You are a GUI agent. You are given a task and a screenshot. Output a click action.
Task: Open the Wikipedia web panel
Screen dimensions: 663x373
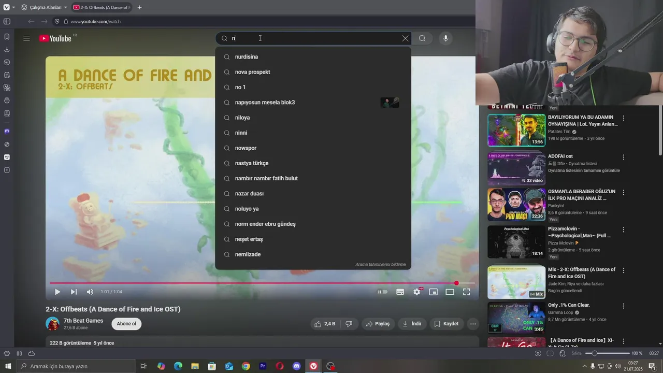click(x=7, y=157)
